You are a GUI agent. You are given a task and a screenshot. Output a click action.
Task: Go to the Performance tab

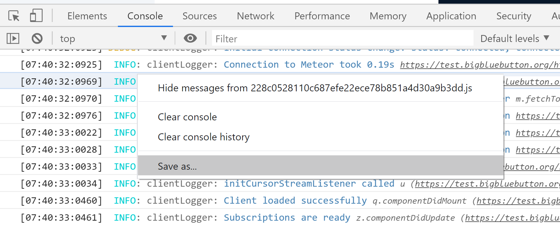(322, 16)
